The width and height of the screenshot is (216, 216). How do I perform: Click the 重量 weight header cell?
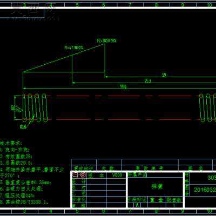click(157, 199)
